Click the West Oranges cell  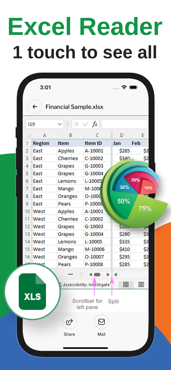[70, 257]
